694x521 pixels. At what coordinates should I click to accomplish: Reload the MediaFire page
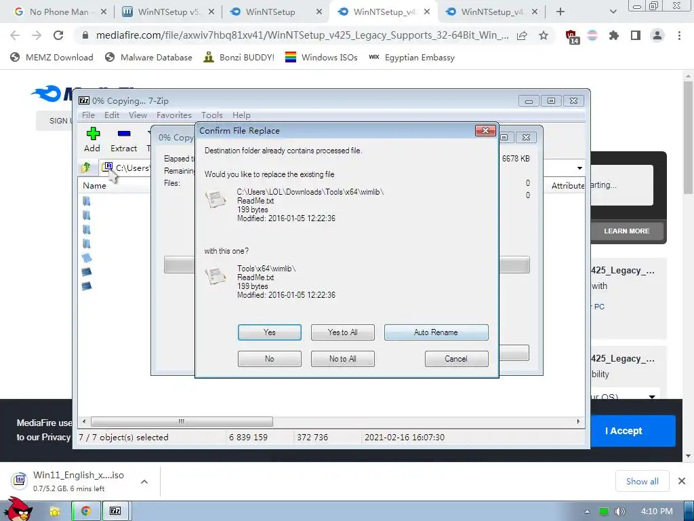pos(58,35)
